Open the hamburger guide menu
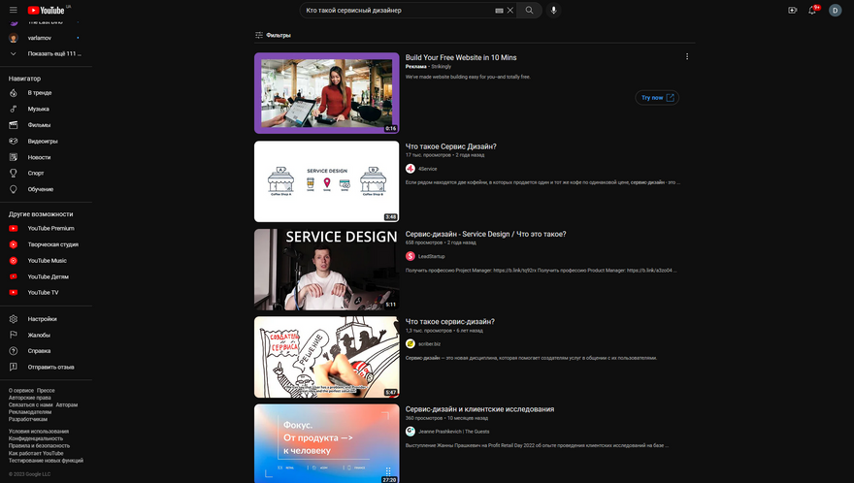 (13, 11)
